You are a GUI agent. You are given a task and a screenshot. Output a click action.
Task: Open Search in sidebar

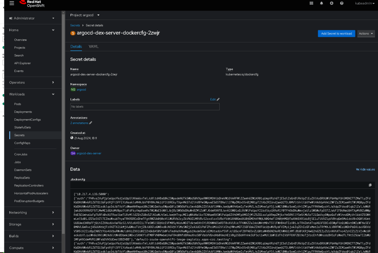point(19,55)
